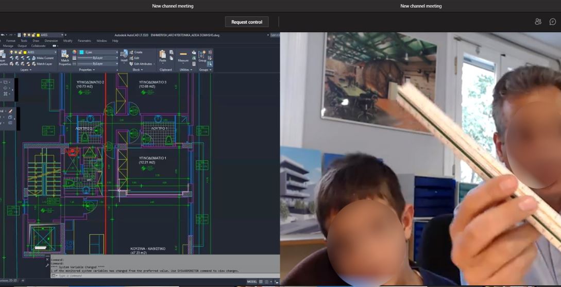Screen dimensions: 561x287
Task: Click the undo arrow in quick access
Action: coord(3,35)
